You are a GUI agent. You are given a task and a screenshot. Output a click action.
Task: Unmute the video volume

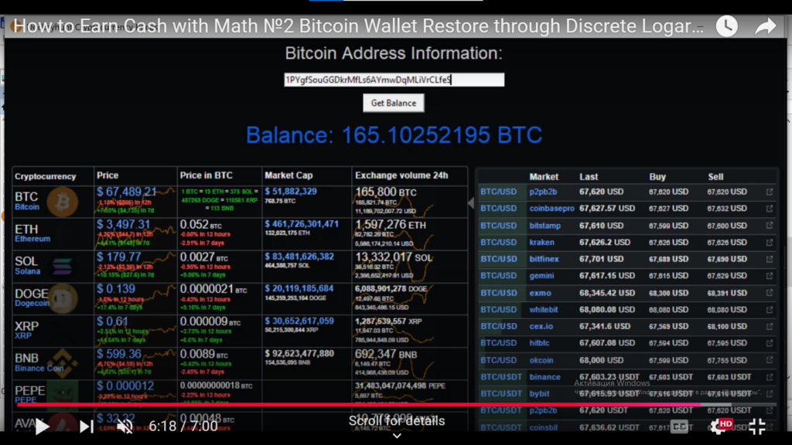click(x=125, y=426)
